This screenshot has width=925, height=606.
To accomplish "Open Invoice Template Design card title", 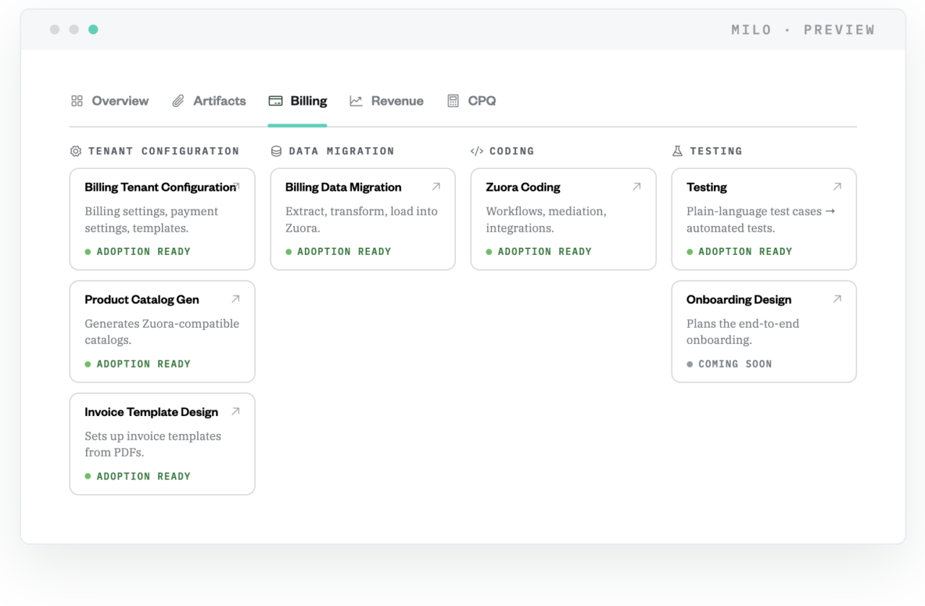I will 151,412.
